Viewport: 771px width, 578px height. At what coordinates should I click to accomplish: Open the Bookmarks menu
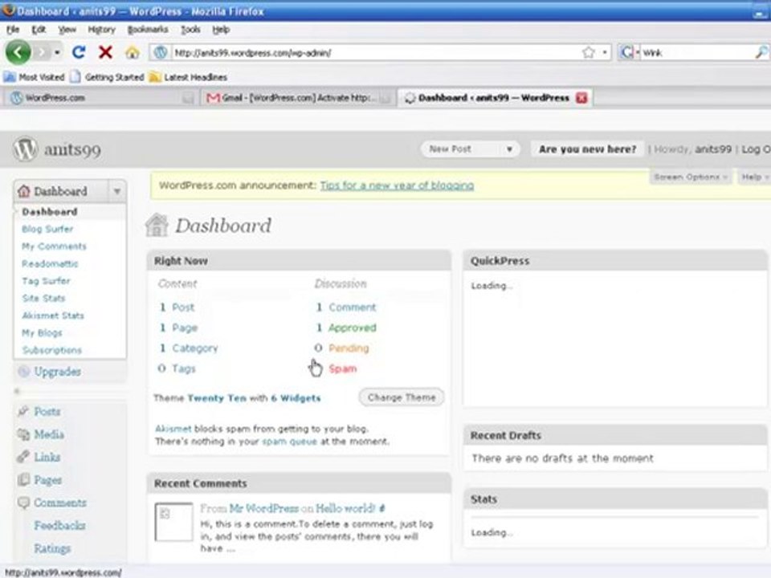tap(148, 30)
